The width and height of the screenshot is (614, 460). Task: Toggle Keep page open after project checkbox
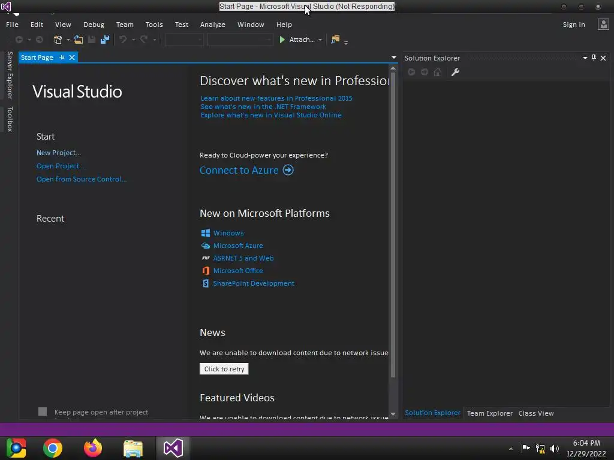[43, 411]
